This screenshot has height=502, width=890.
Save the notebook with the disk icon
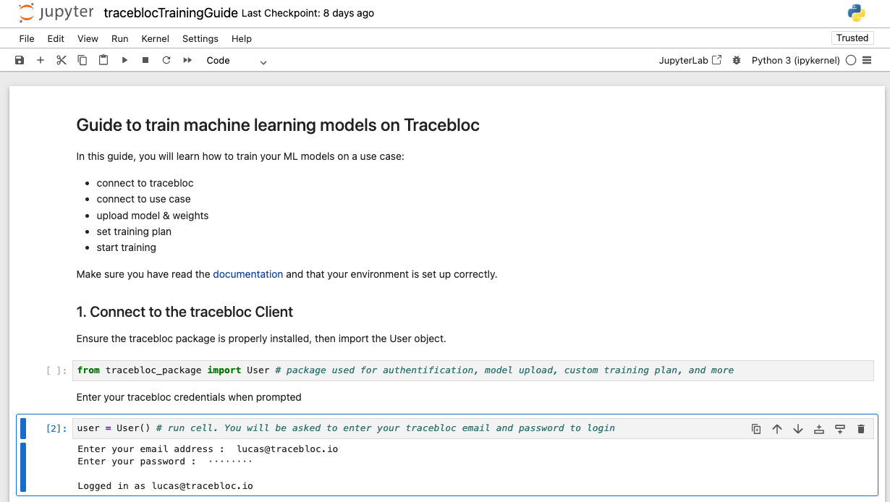tap(20, 61)
